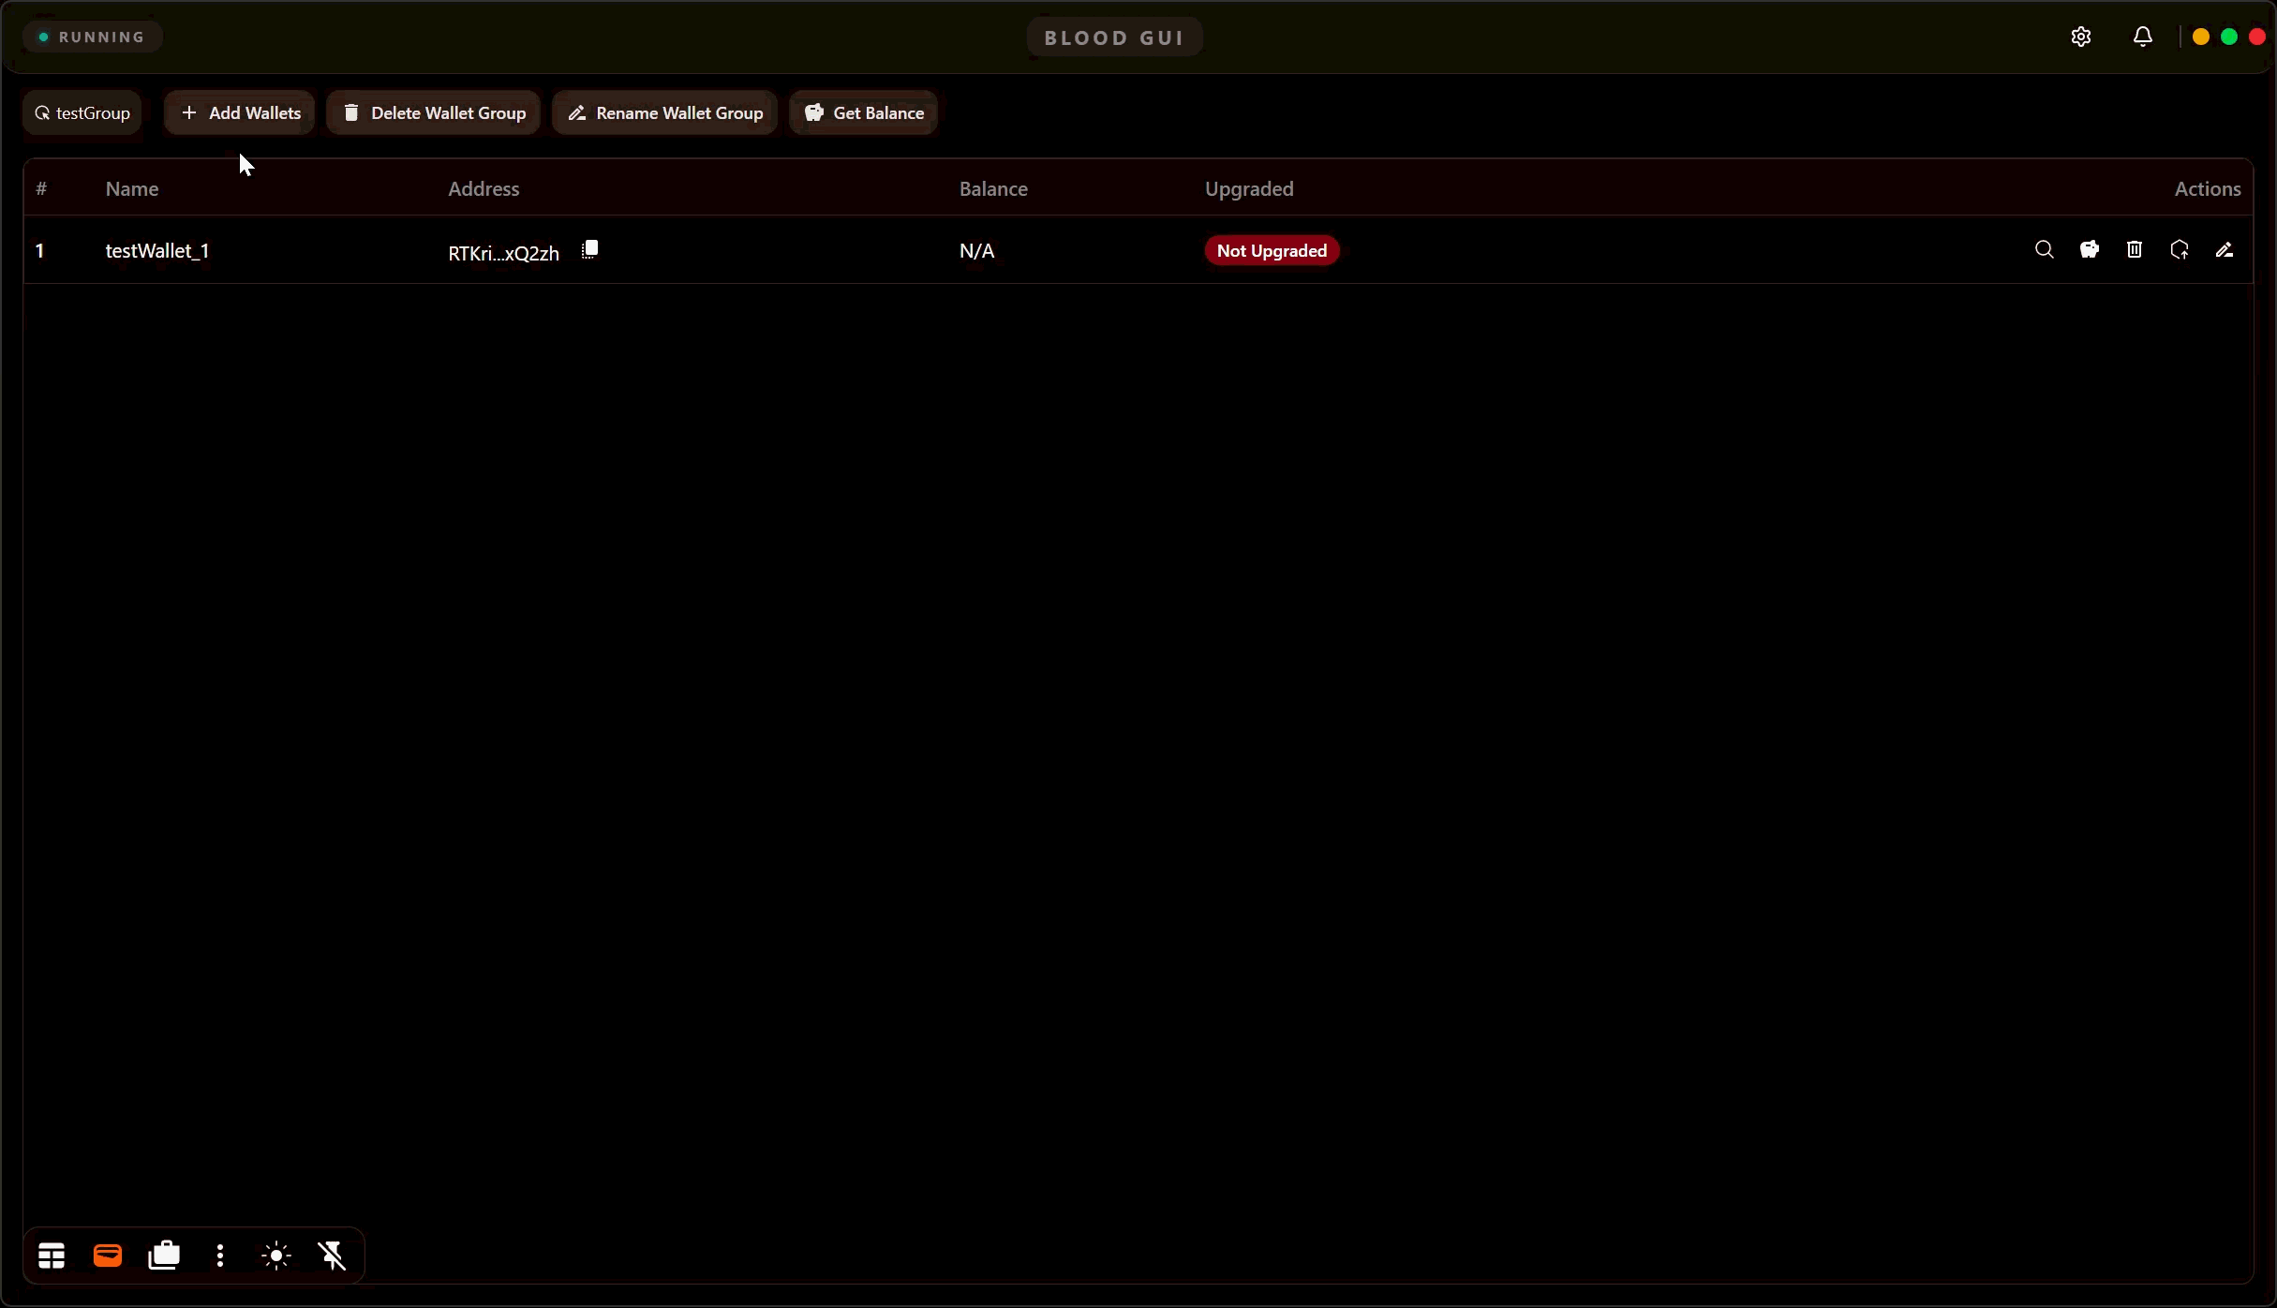Click the hexagon upgrade icon for testWallet_1
This screenshot has width=2277, height=1308.
[x=2179, y=250]
